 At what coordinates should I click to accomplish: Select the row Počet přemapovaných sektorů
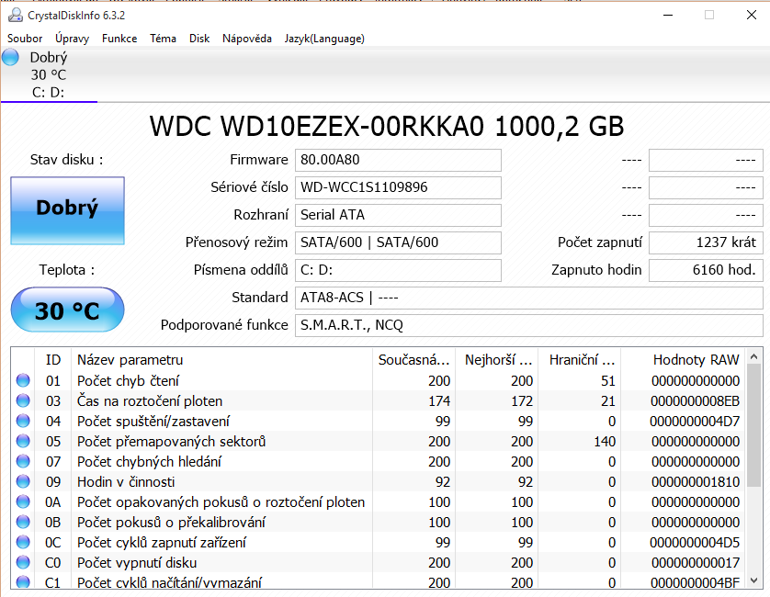[378, 441]
